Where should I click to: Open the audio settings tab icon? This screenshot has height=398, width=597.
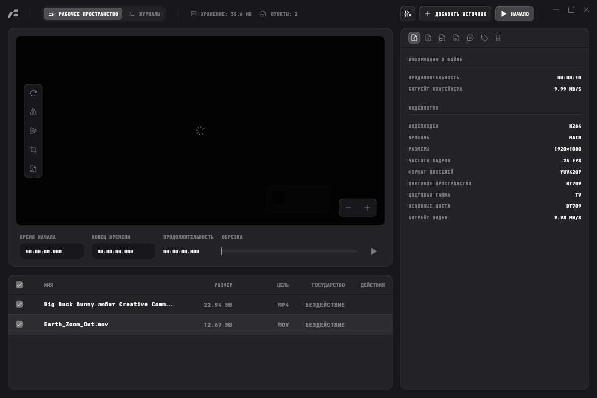[x=456, y=38]
